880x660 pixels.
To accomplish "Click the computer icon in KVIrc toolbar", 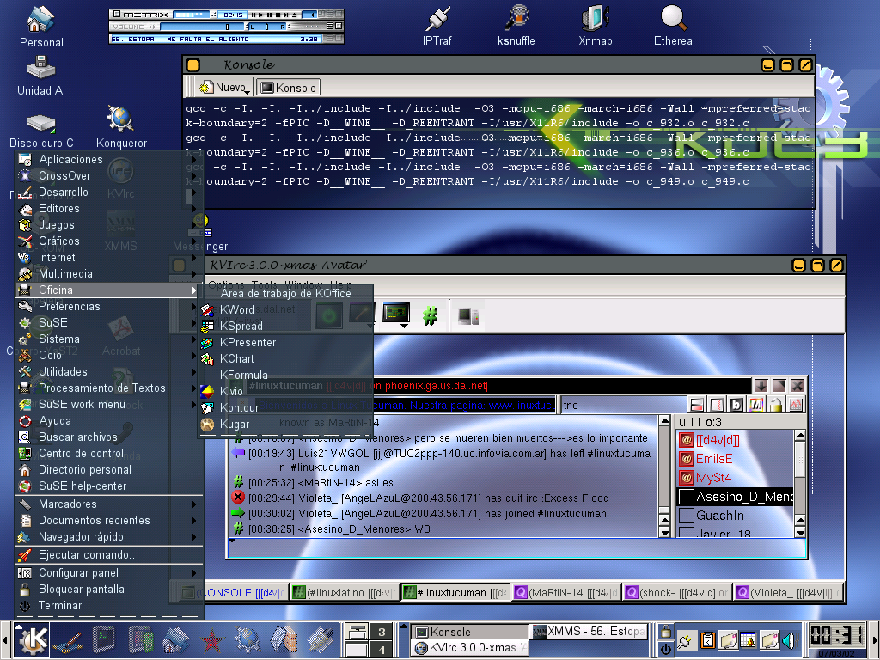I will tap(467, 316).
